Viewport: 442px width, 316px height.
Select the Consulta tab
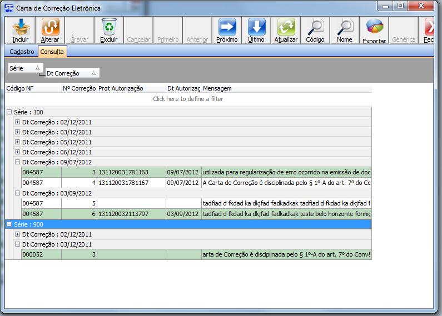pyautogui.click(x=52, y=52)
